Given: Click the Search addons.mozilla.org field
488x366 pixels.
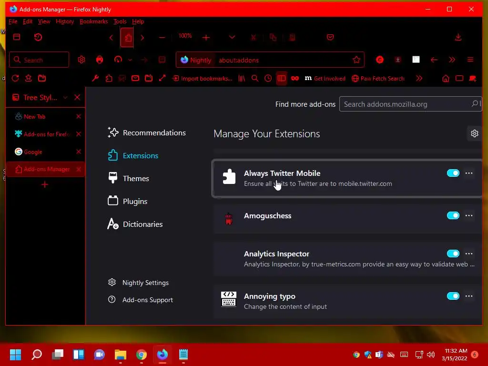Looking at the screenshot, I should pyautogui.click(x=410, y=104).
